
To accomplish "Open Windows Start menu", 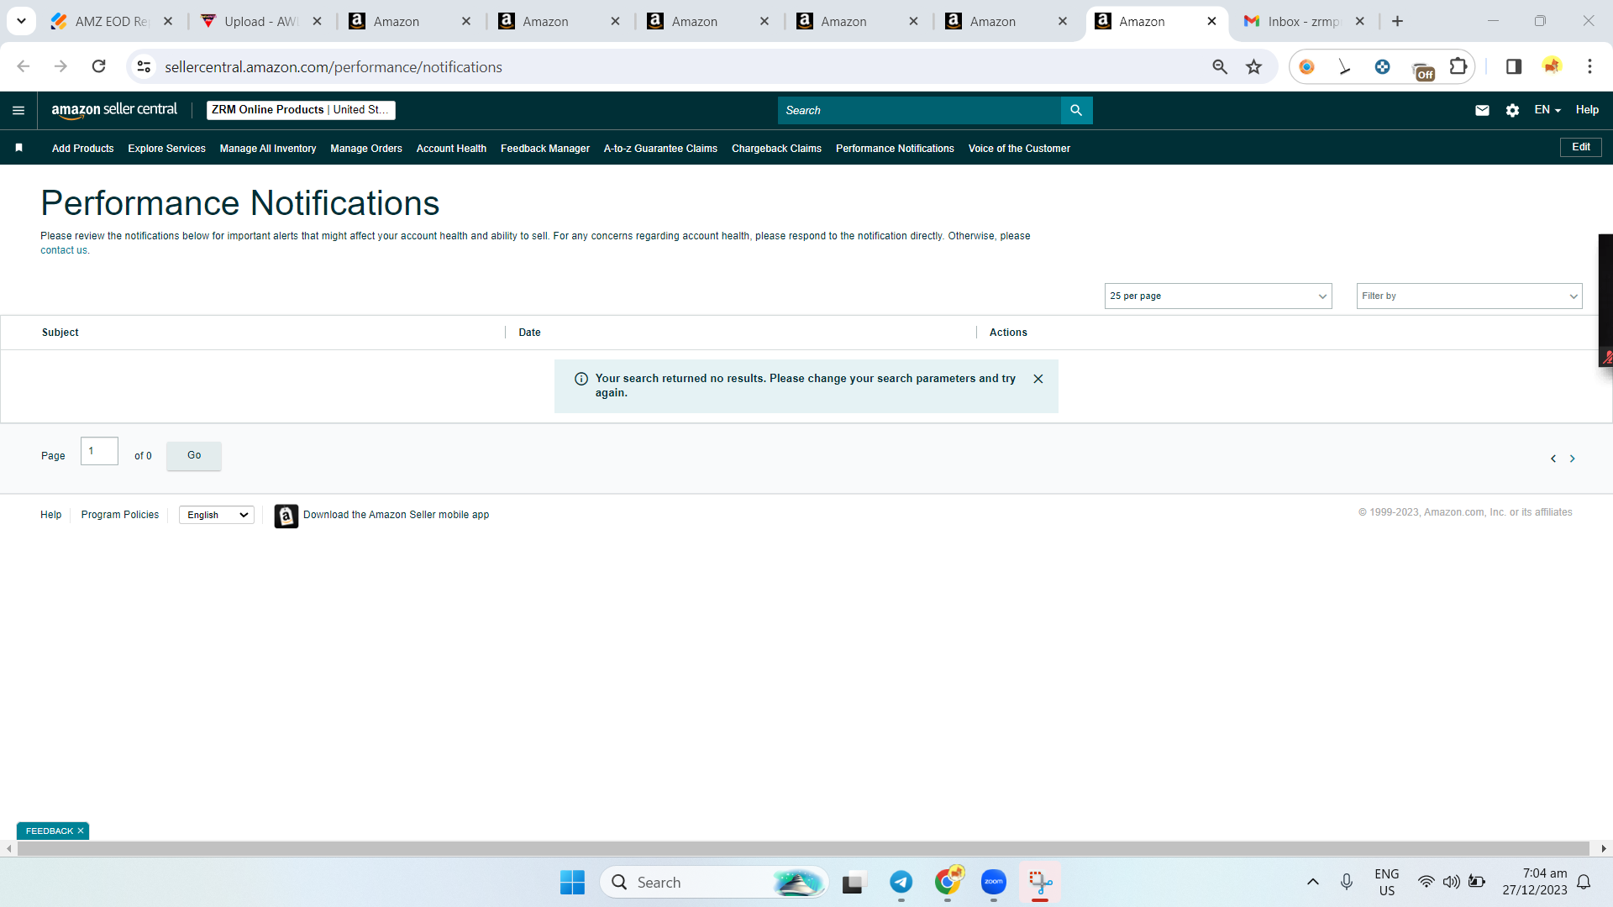I will (x=572, y=883).
